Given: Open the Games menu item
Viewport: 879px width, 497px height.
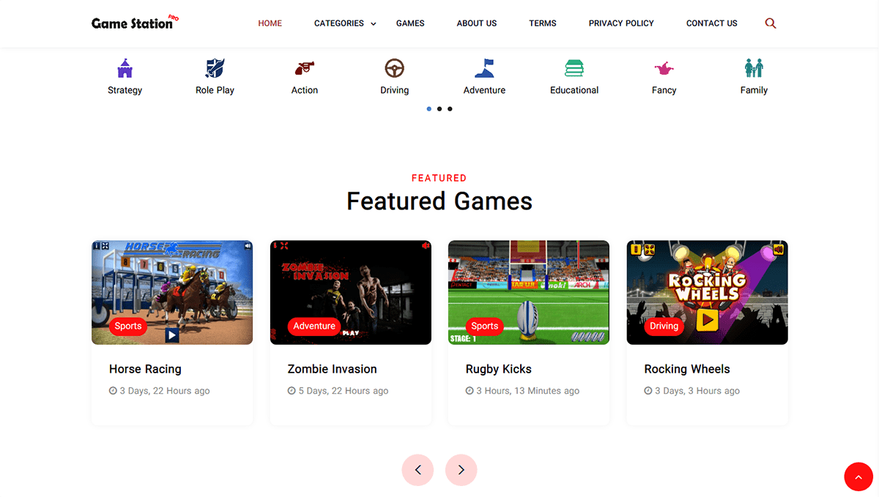Looking at the screenshot, I should (x=410, y=23).
